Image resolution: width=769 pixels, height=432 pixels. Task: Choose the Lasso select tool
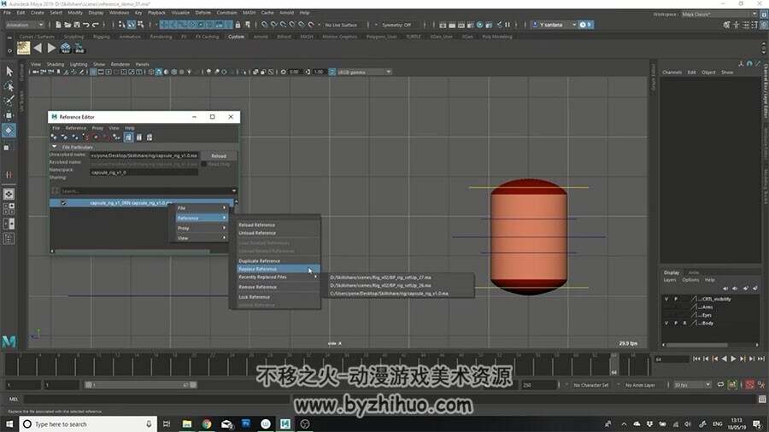(x=9, y=86)
